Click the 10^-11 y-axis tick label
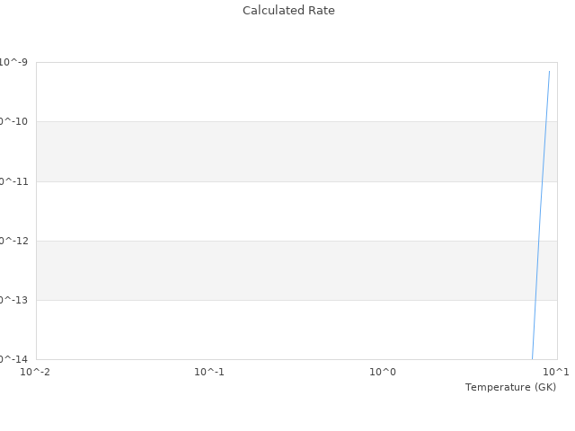The height and width of the screenshot is (431, 575). (13, 181)
